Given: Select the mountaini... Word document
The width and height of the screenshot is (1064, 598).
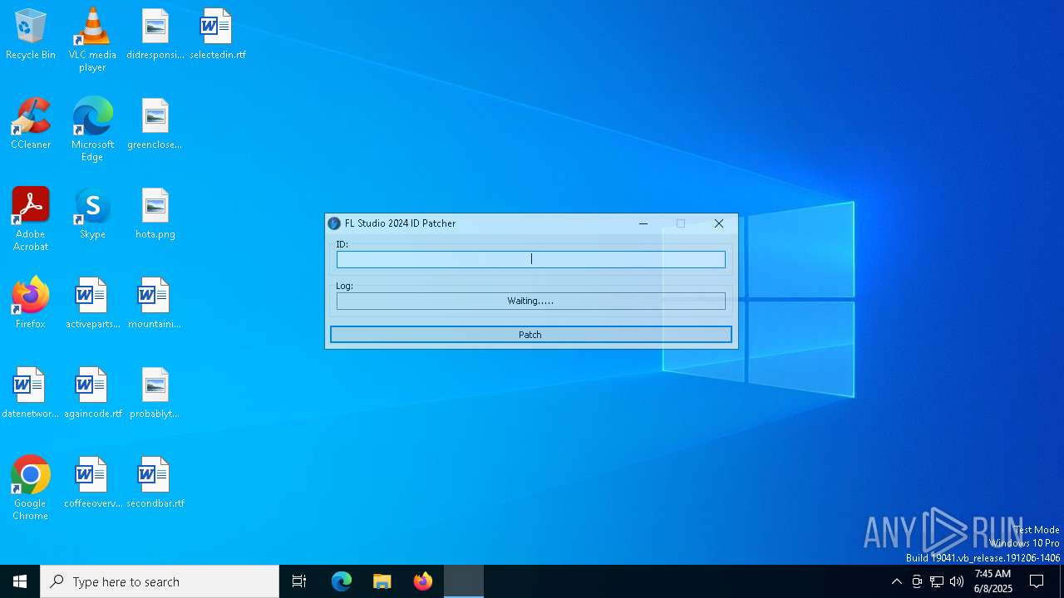Looking at the screenshot, I should point(155,304).
